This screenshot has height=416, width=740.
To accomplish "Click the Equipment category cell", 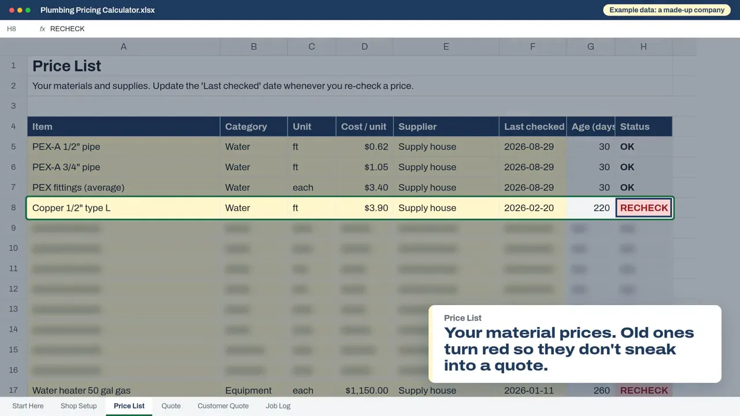I will click(254, 391).
